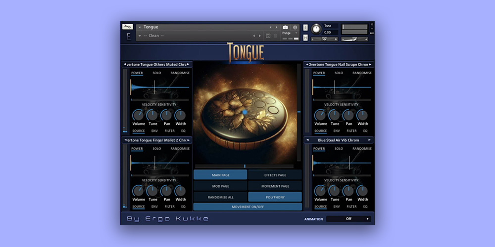Click the trash delete preset icon
Viewport: 495px width, 247px height.
point(275,36)
